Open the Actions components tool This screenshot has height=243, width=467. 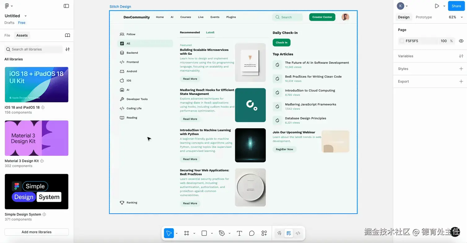pos(264,233)
